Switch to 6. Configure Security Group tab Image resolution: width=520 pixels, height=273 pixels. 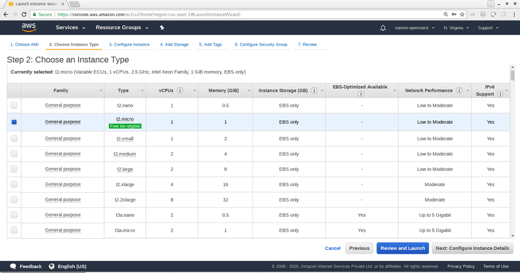click(261, 45)
